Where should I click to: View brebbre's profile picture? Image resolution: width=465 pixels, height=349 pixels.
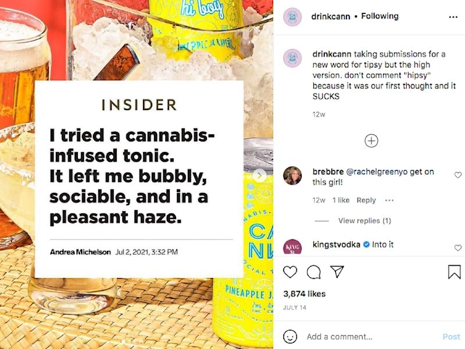tap(292, 176)
